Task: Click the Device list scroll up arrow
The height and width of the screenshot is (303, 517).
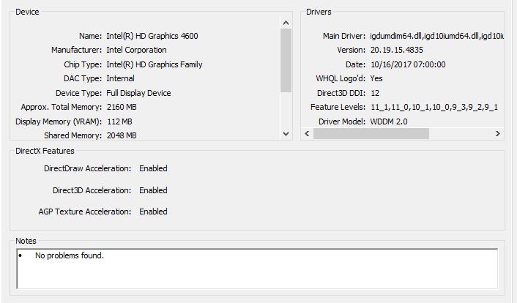Action: coord(286,23)
